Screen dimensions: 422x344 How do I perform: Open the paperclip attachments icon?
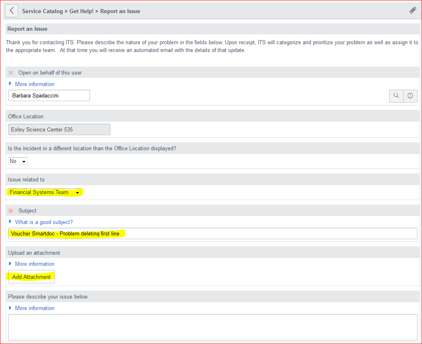pos(412,10)
